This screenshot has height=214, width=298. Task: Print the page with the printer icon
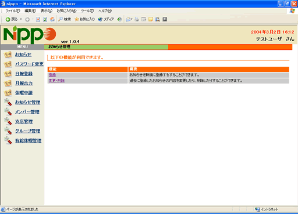pos(137,19)
